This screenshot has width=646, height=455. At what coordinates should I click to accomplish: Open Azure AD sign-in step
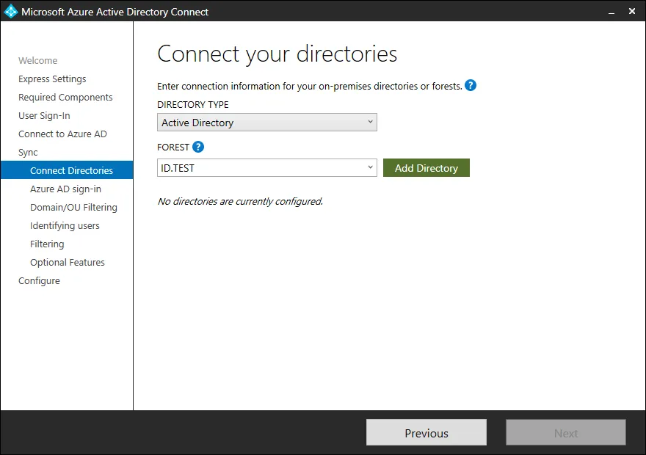click(x=65, y=189)
